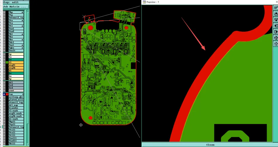Click the green color swatch of layer tl
The height and width of the screenshot is (147, 278).
tap(7, 62)
